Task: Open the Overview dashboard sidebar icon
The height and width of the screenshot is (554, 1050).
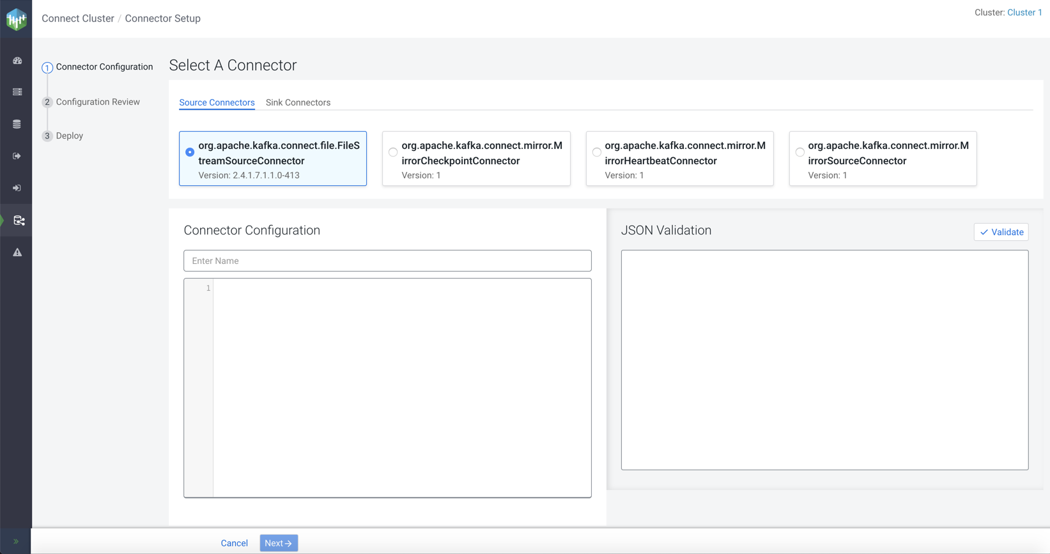Action: pos(17,61)
